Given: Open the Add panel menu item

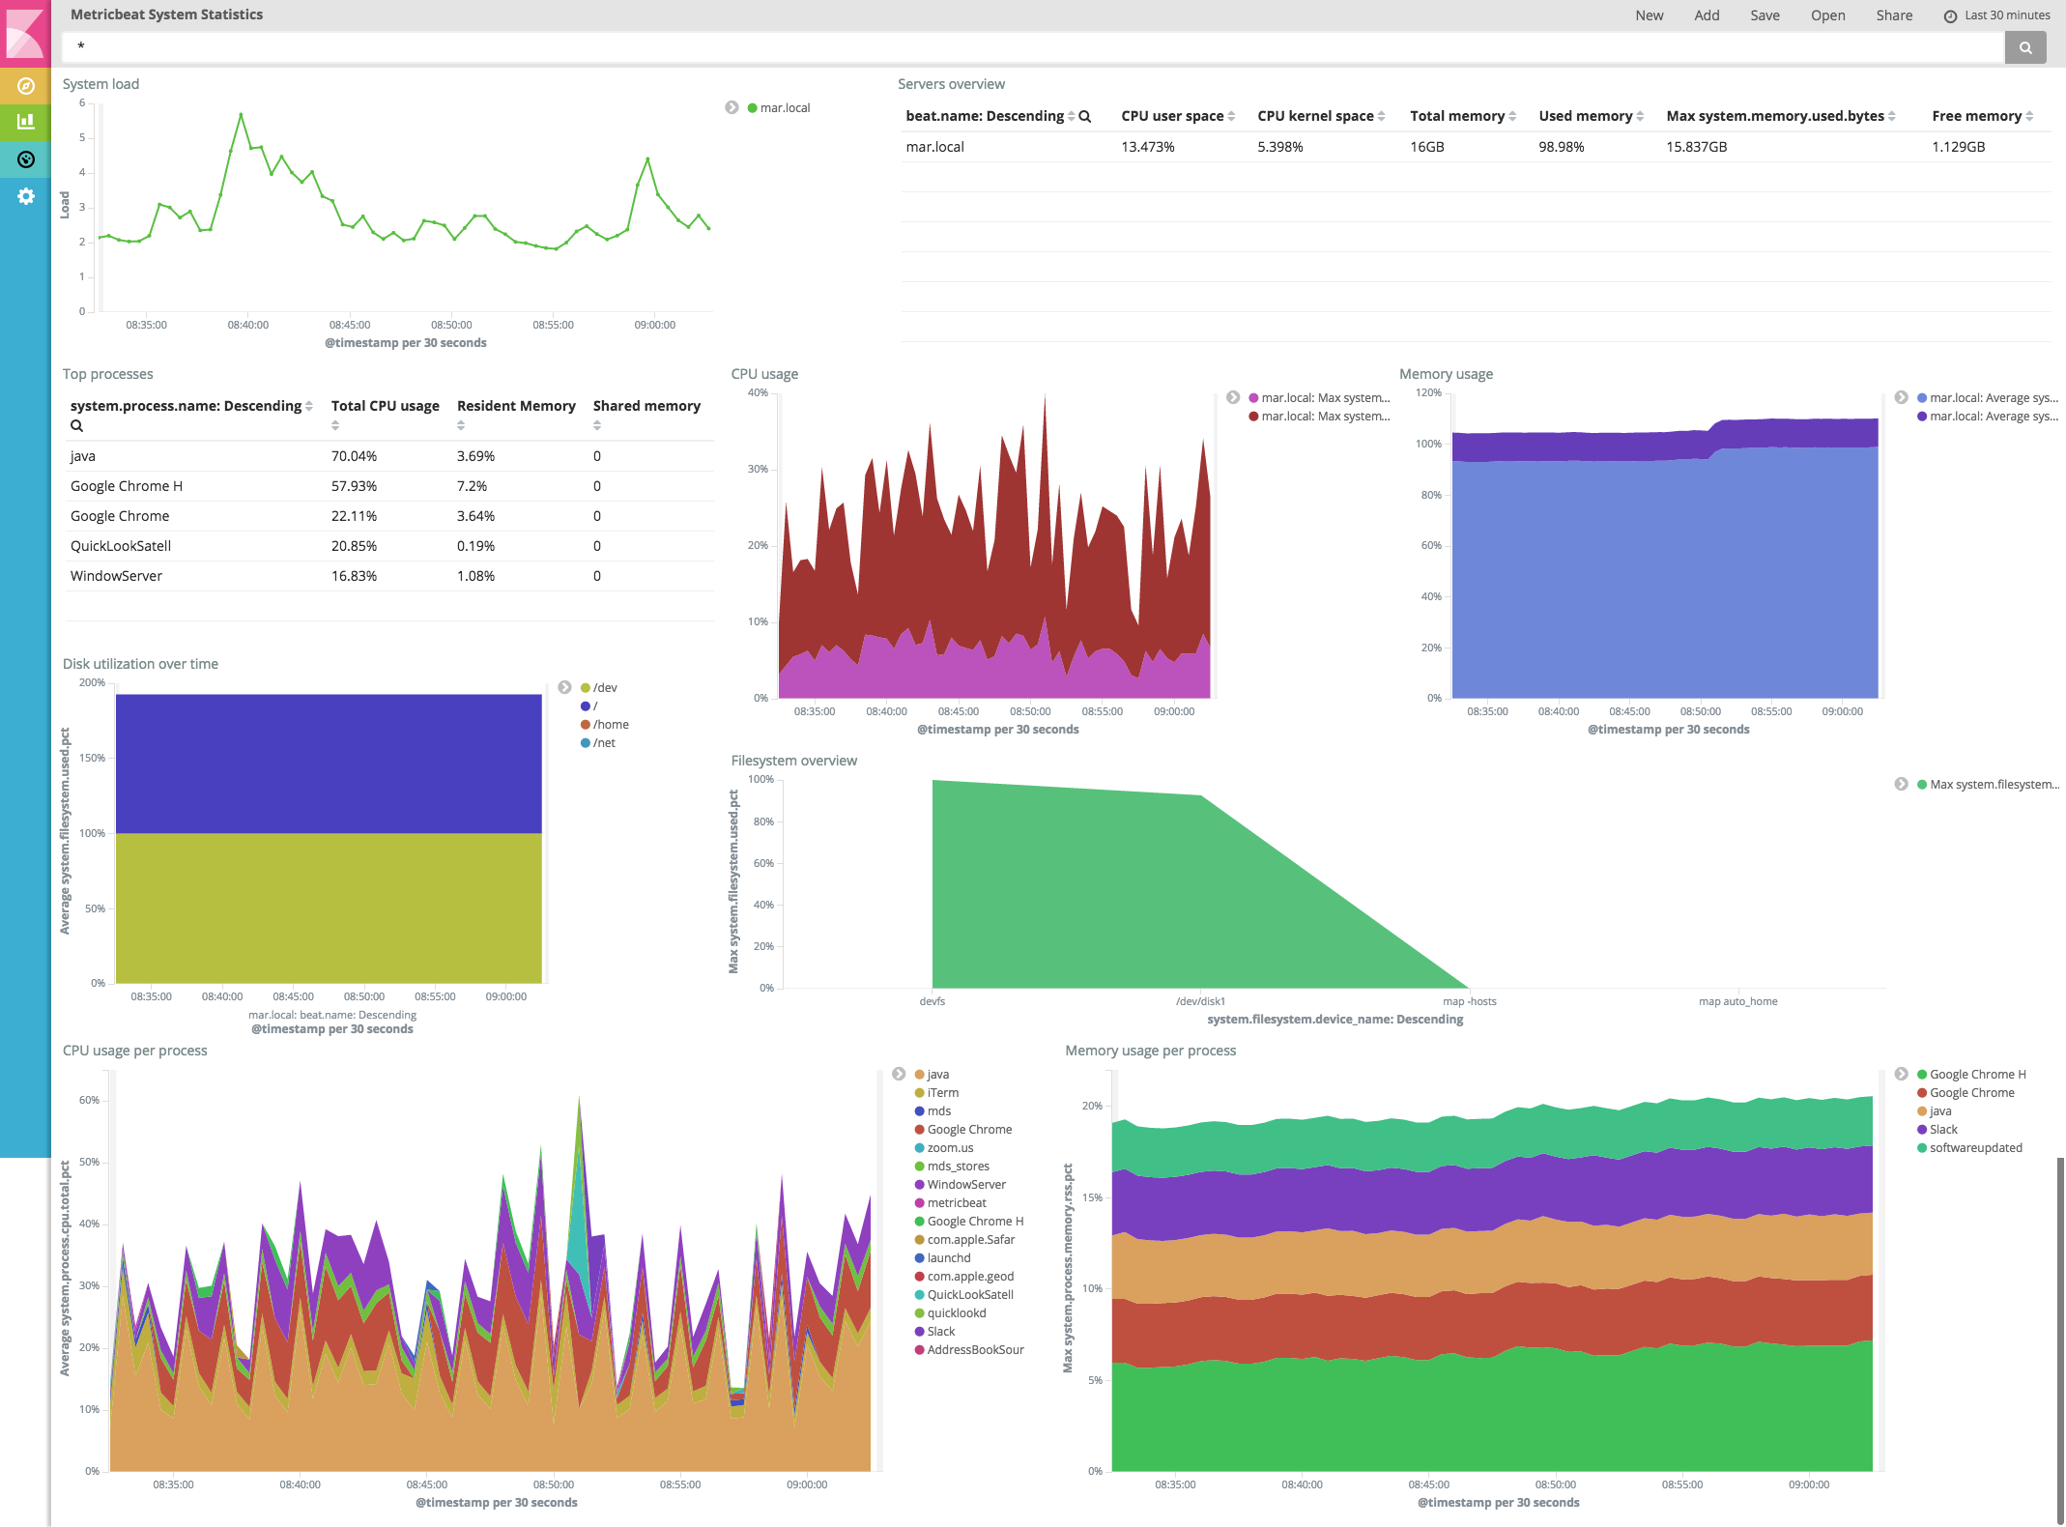Looking at the screenshot, I should pos(1707,16).
